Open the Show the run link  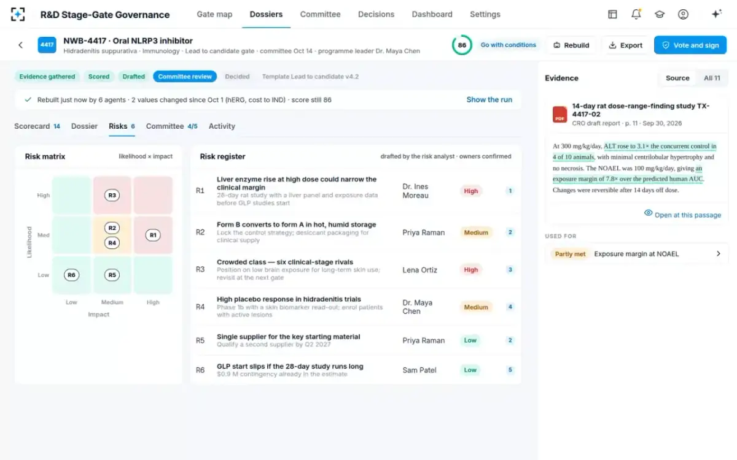[489, 99]
